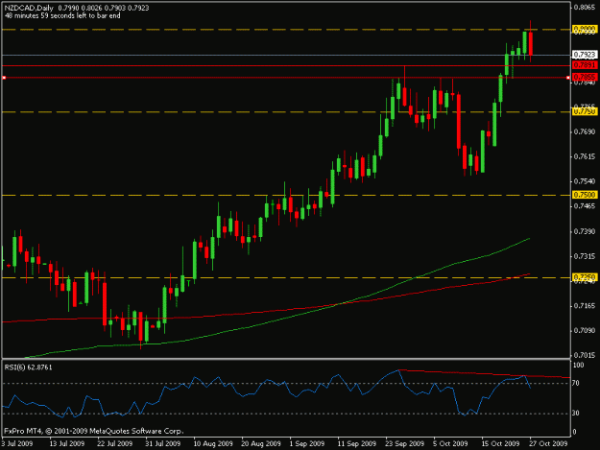Click the 11 Sep 2009 date label
This screenshot has height=450, width=600.
coord(357,443)
